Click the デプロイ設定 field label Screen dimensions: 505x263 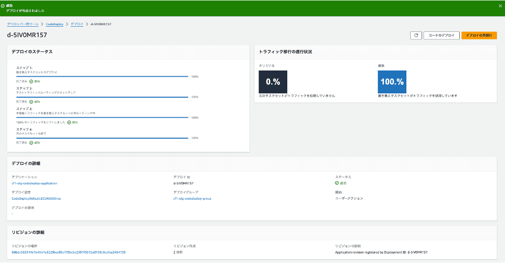(21, 192)
